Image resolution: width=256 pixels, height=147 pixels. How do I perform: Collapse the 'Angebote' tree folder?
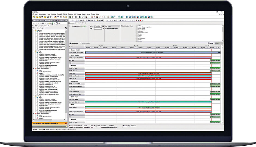[33, 30]
